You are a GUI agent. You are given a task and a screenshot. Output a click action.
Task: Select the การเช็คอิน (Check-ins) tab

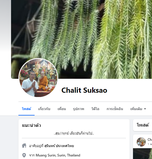pyautogui.click(x=115, y=109)
